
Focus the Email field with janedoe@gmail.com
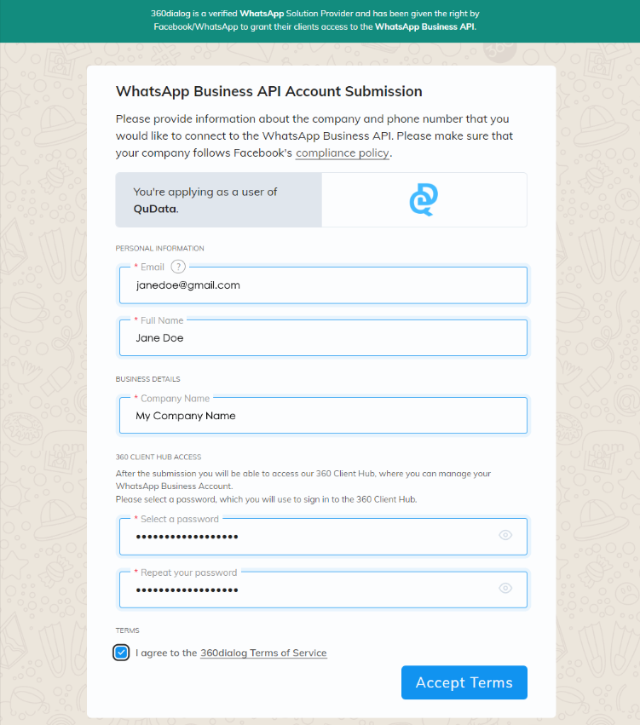click(x=323, y=285)
